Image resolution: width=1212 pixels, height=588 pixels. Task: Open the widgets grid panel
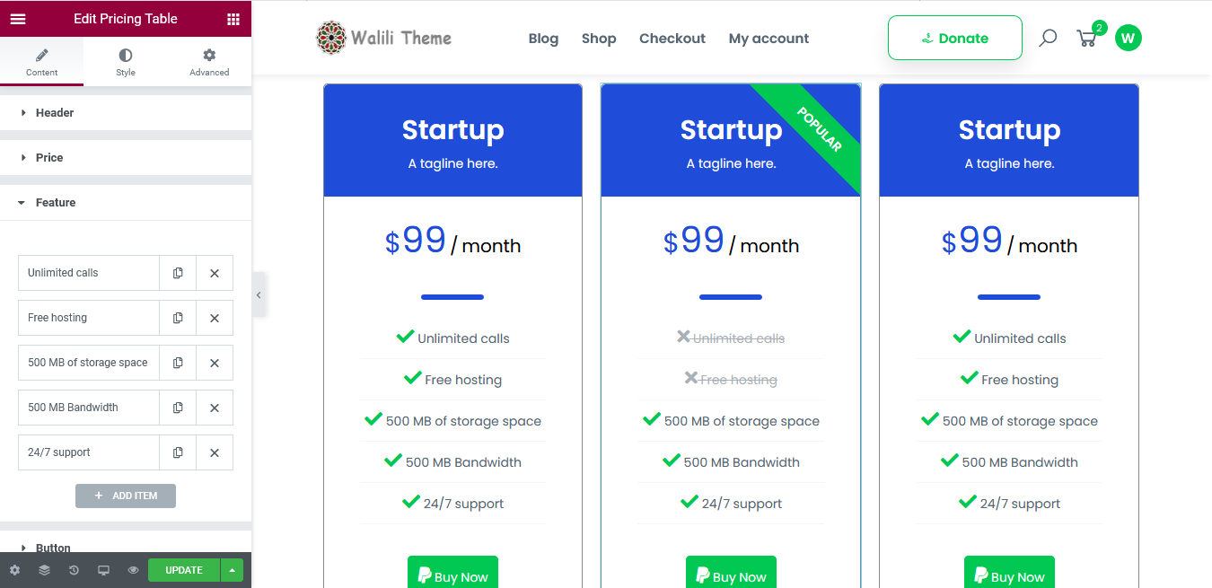click(233, 19)
